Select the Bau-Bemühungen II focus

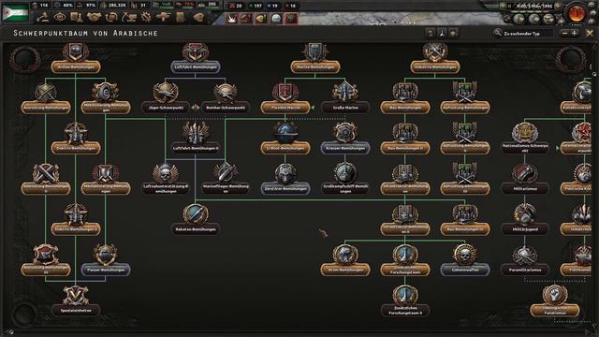coord(405,148)
